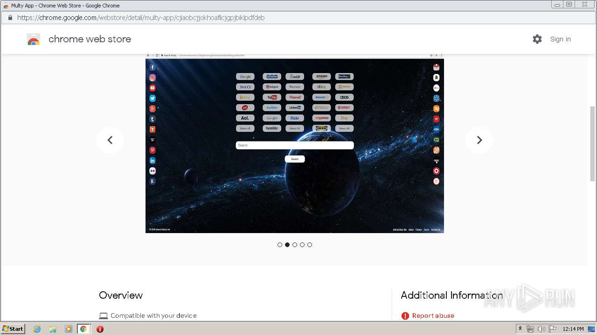This screenshot has width=597, height=335.
Task: Click the chrome web store rainbow logo
Action: 34,39
